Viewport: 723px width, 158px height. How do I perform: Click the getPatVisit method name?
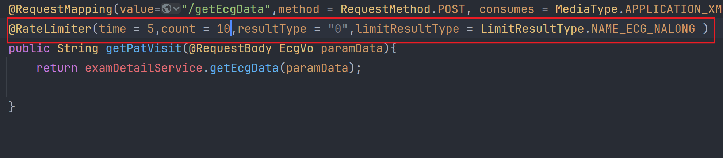click(x=144, y=49)
